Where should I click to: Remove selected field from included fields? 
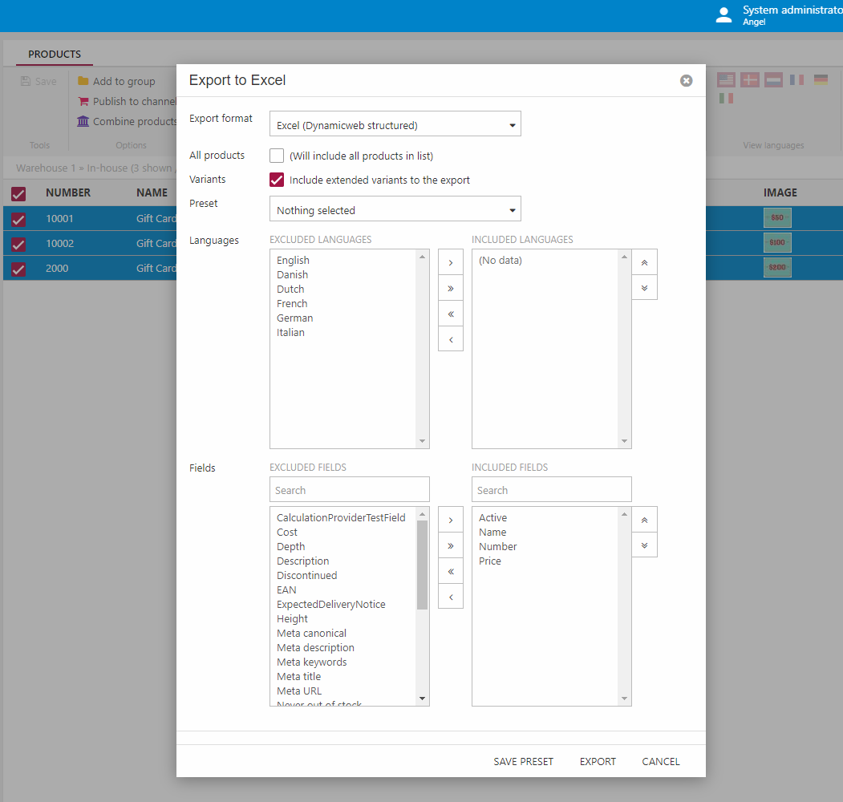[x=451, y=597]
